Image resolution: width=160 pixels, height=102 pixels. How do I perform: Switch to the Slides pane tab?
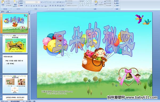[x=3, y=12]
